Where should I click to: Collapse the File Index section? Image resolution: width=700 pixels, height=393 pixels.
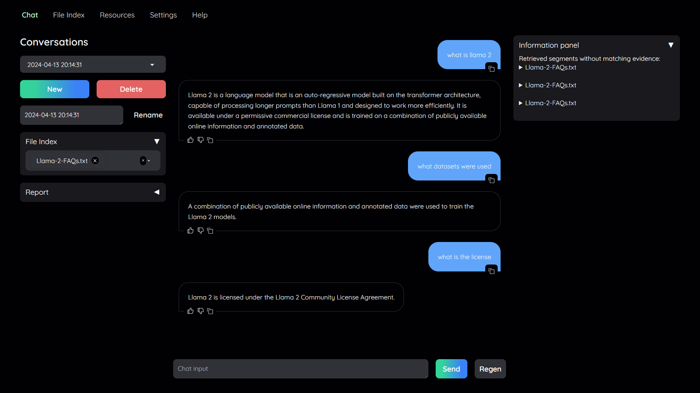pos(157,142)
